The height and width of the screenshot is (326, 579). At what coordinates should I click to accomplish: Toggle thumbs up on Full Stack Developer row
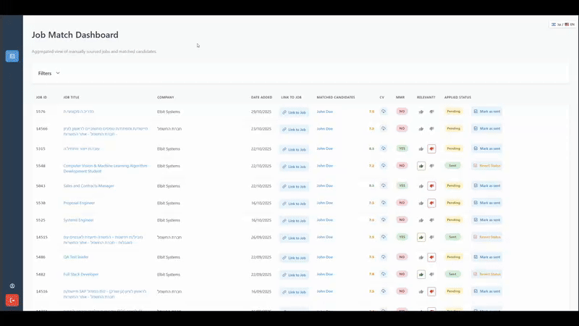point(421,275)
